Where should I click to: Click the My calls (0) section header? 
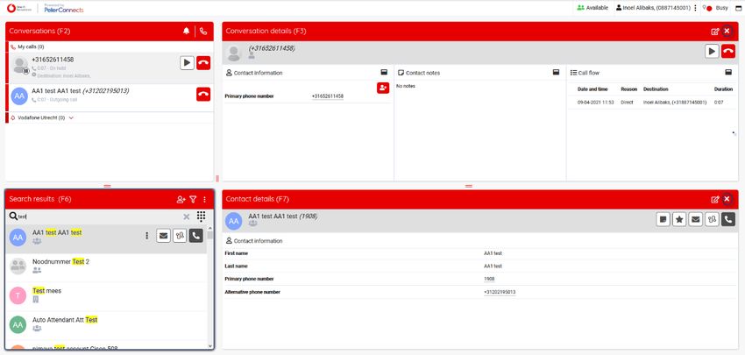click(110, 47)
